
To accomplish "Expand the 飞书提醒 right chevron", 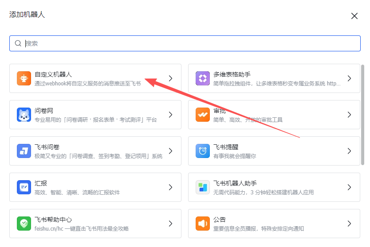I will (349, 151).
